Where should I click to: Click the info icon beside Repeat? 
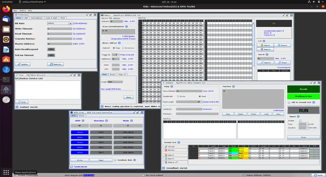tap(298, 116)
